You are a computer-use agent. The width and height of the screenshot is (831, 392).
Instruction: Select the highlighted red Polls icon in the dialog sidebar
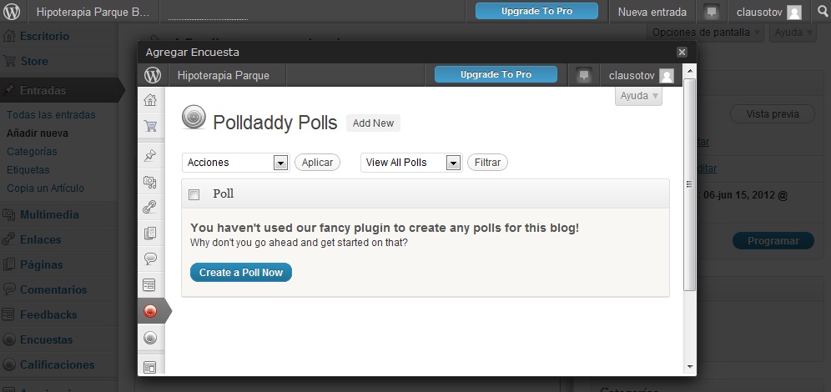(x=150, y=311)
